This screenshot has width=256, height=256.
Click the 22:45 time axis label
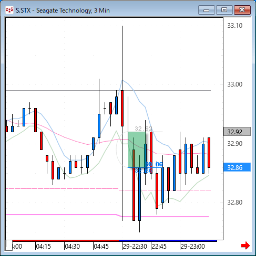(159, 247)
